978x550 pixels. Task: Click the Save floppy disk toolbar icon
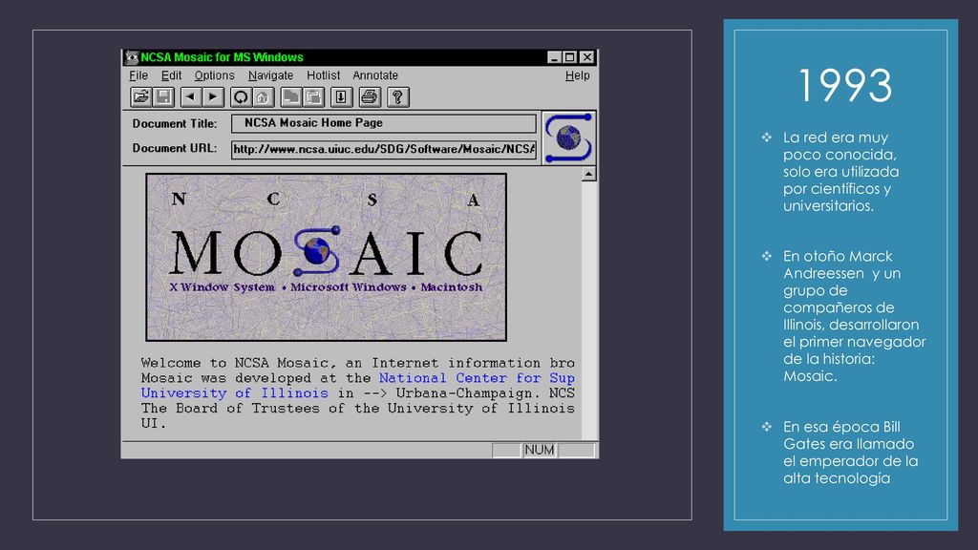(164, 97)
